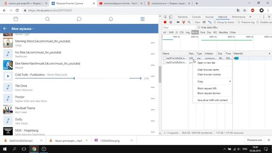272x153 pixels.
Task: Stop recording network log red button
Action: click(x=165, y=22)
